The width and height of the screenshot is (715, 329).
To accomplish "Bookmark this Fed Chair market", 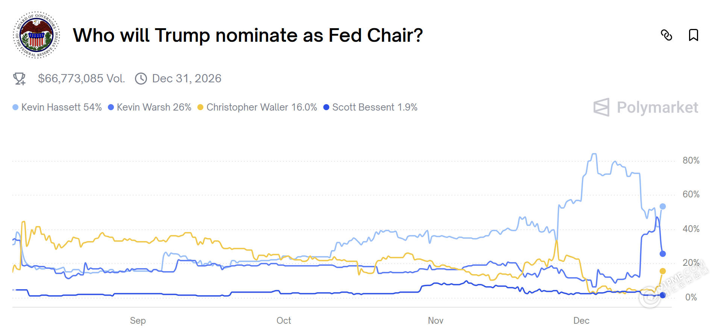I will (693, 35).
